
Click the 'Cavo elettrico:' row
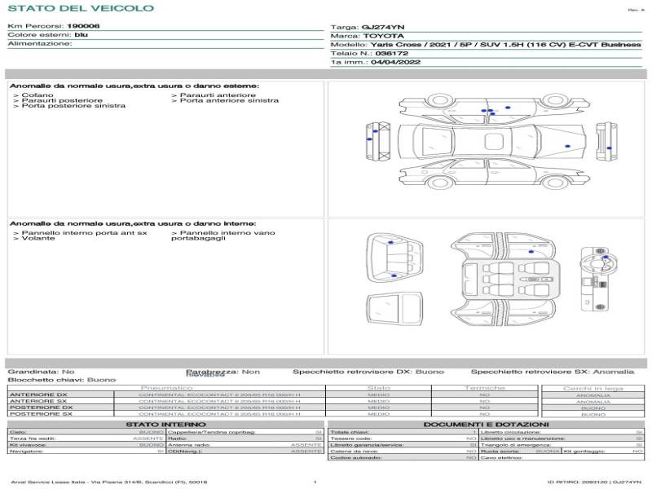point(562,458)
